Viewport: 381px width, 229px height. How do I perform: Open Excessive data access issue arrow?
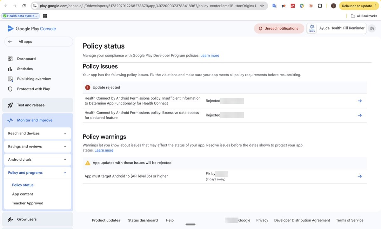(x=359, y=115)
